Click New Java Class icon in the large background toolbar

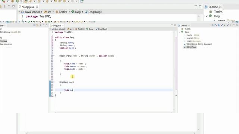tap(17, 1)
